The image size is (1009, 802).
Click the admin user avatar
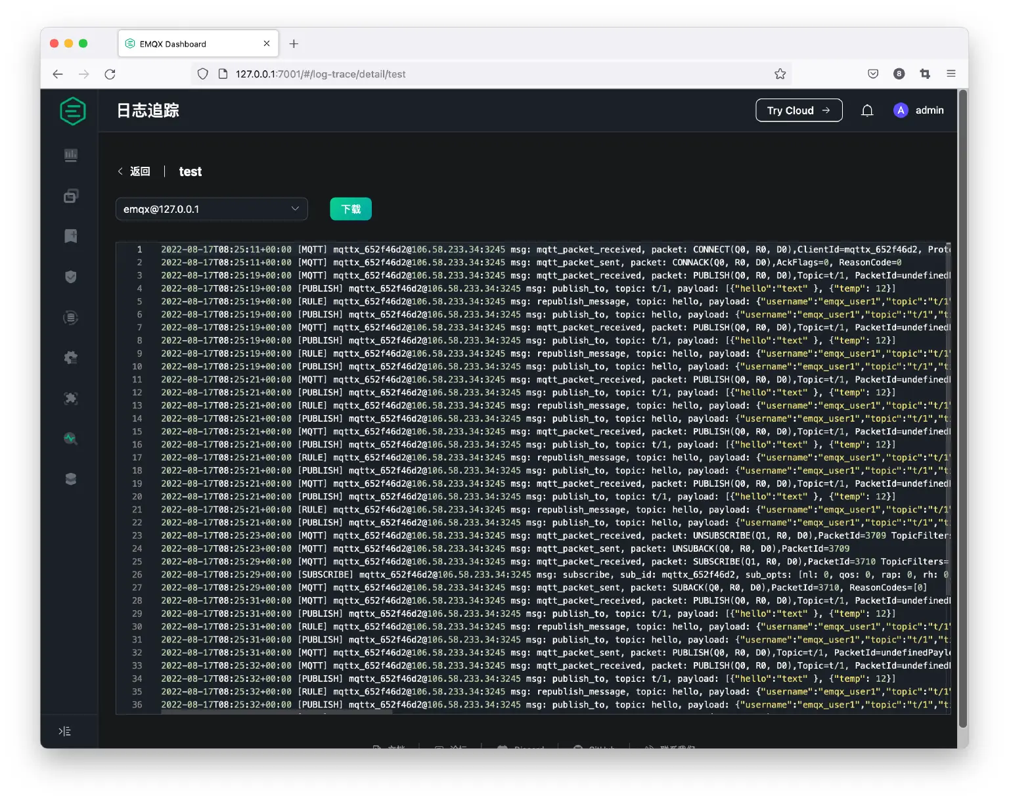(x=901, y=110)
